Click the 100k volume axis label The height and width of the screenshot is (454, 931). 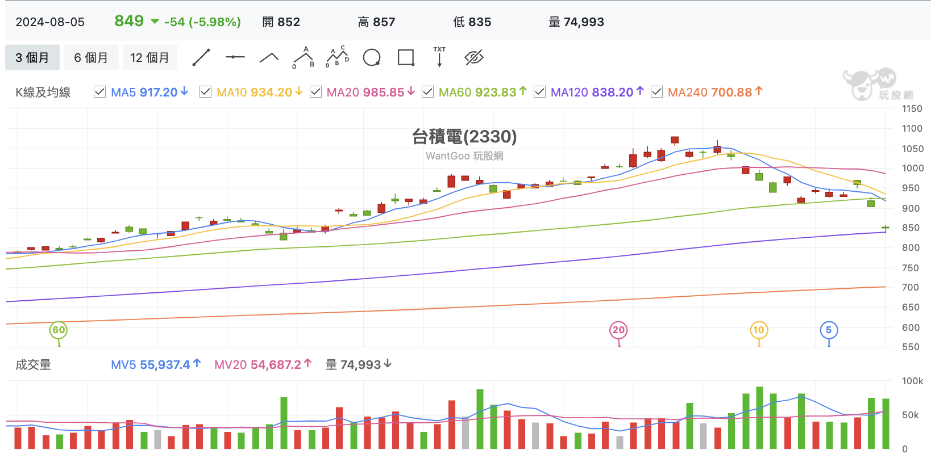[912, 381]
